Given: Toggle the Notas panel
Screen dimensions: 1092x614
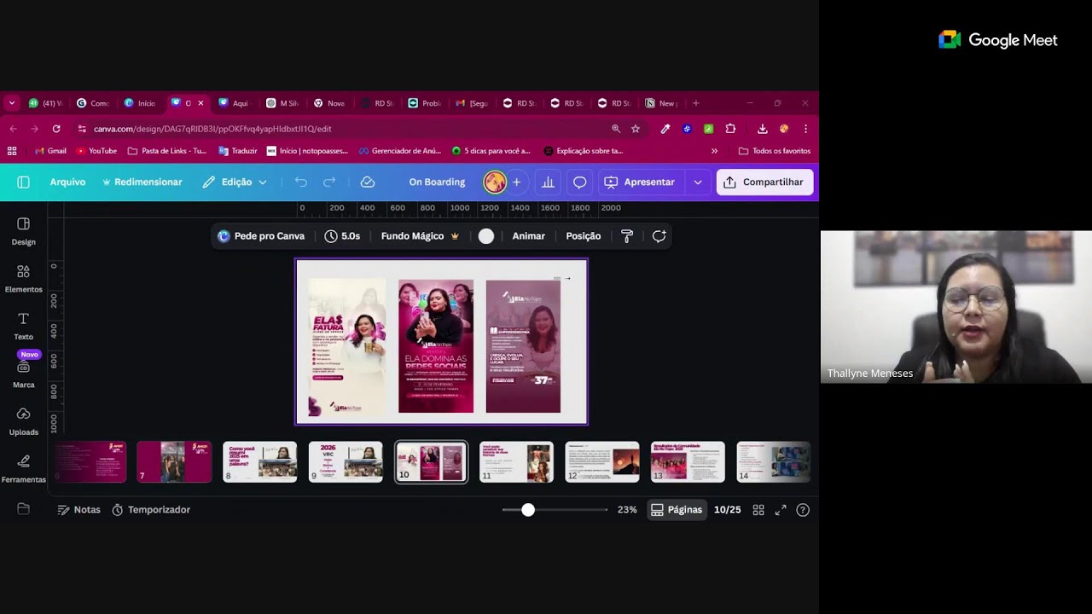Looking at the screenshot, I should coord(78,510).
